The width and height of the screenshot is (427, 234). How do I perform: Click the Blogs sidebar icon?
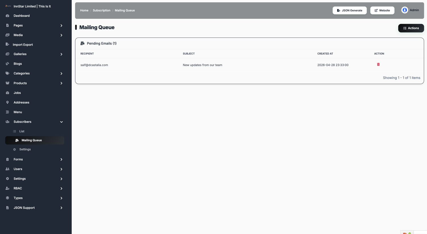pyautogui.click(x=7, y=64)
